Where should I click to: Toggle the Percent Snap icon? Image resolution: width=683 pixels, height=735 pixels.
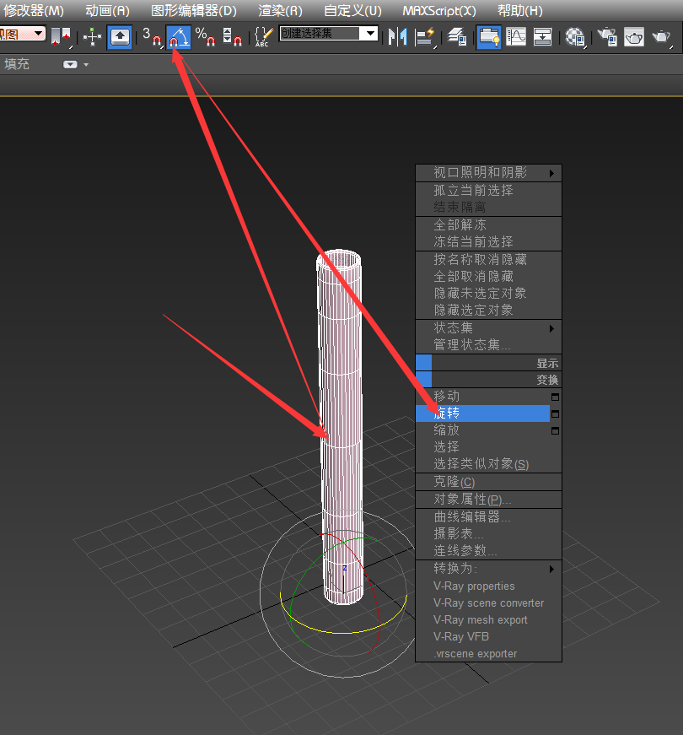(x=206, y=37)
